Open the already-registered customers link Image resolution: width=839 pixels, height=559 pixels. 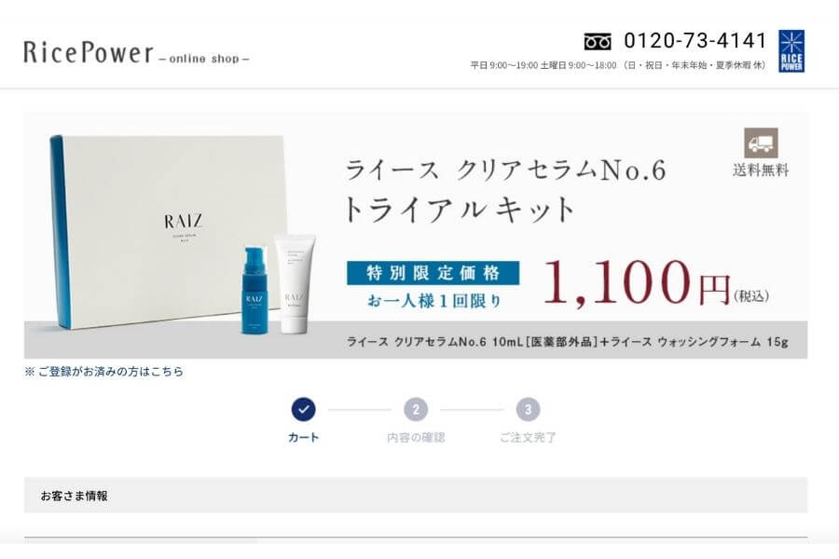(103, 371)
